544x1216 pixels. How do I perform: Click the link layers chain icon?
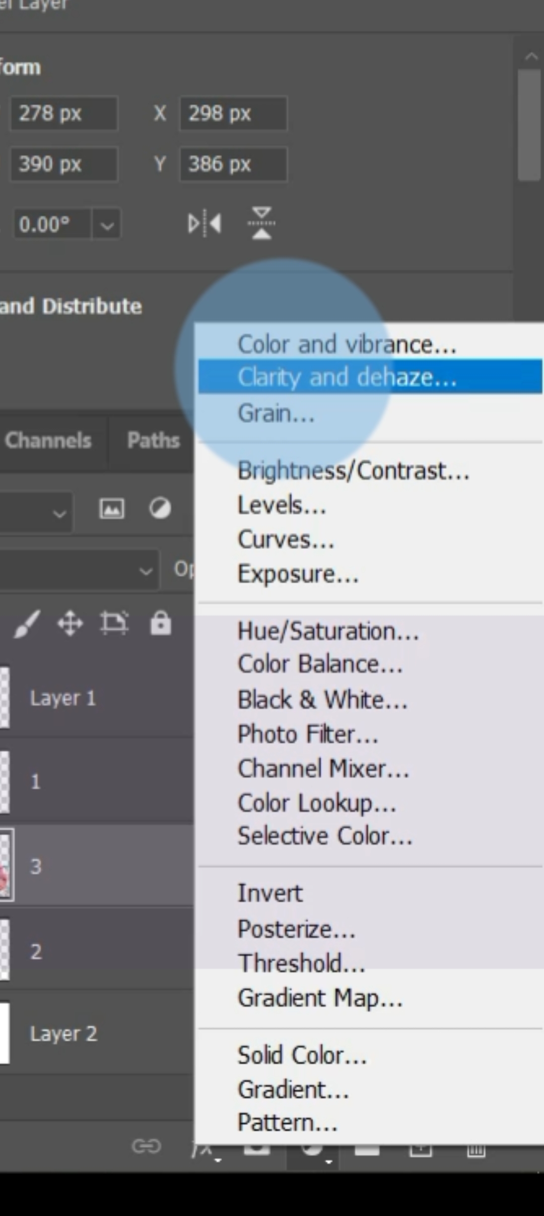click(x=147, y=1146)
